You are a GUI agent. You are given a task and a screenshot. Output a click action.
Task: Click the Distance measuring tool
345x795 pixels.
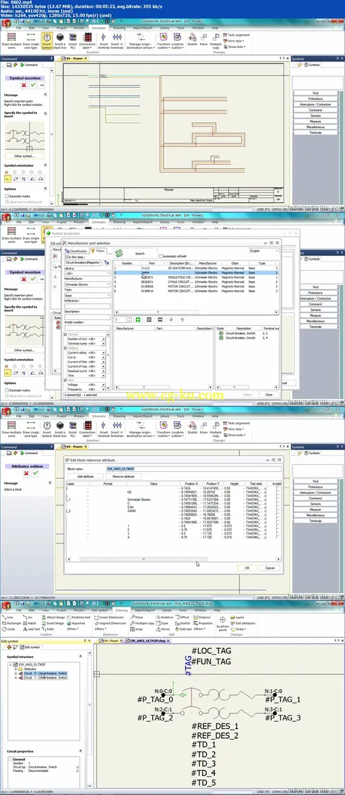pyautogui.click(x=202, y=617)
